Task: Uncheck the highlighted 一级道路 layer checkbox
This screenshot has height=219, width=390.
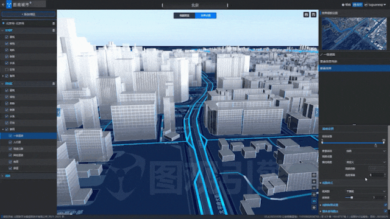Action: click(x=10, y=136)
